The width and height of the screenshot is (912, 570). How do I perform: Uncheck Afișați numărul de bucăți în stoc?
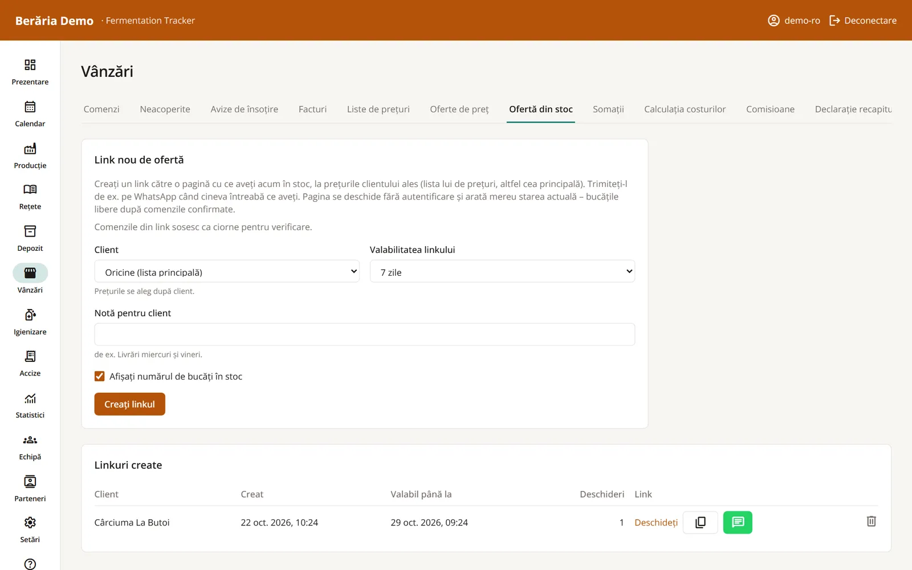[x=100, y=376]
